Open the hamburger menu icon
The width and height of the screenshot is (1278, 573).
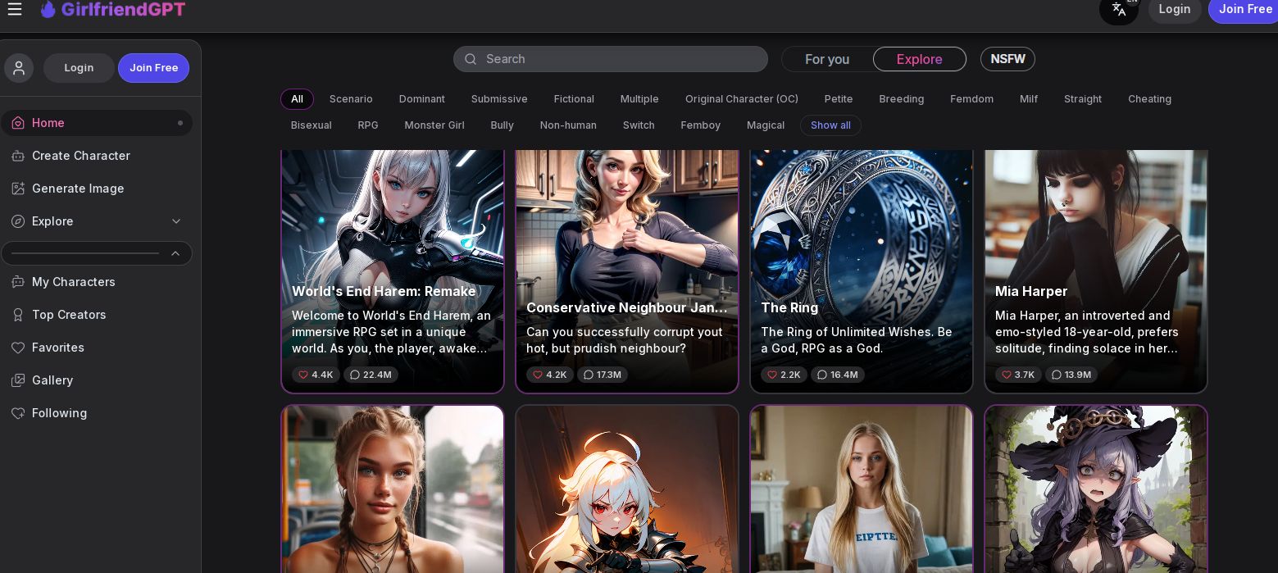(x=15, y=9)
